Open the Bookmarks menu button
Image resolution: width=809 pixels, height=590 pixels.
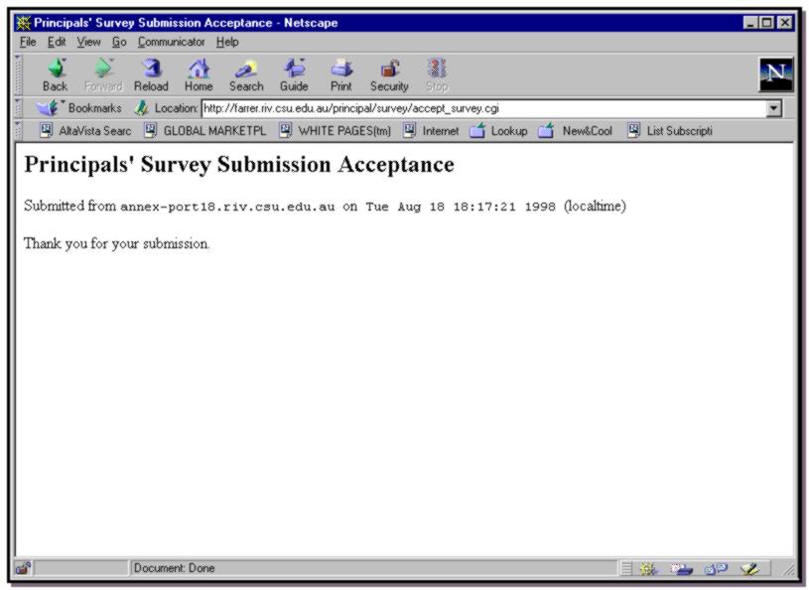[79, 108]
